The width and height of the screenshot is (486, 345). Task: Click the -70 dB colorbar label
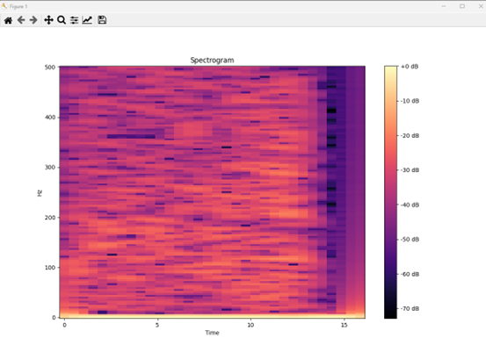410,308
